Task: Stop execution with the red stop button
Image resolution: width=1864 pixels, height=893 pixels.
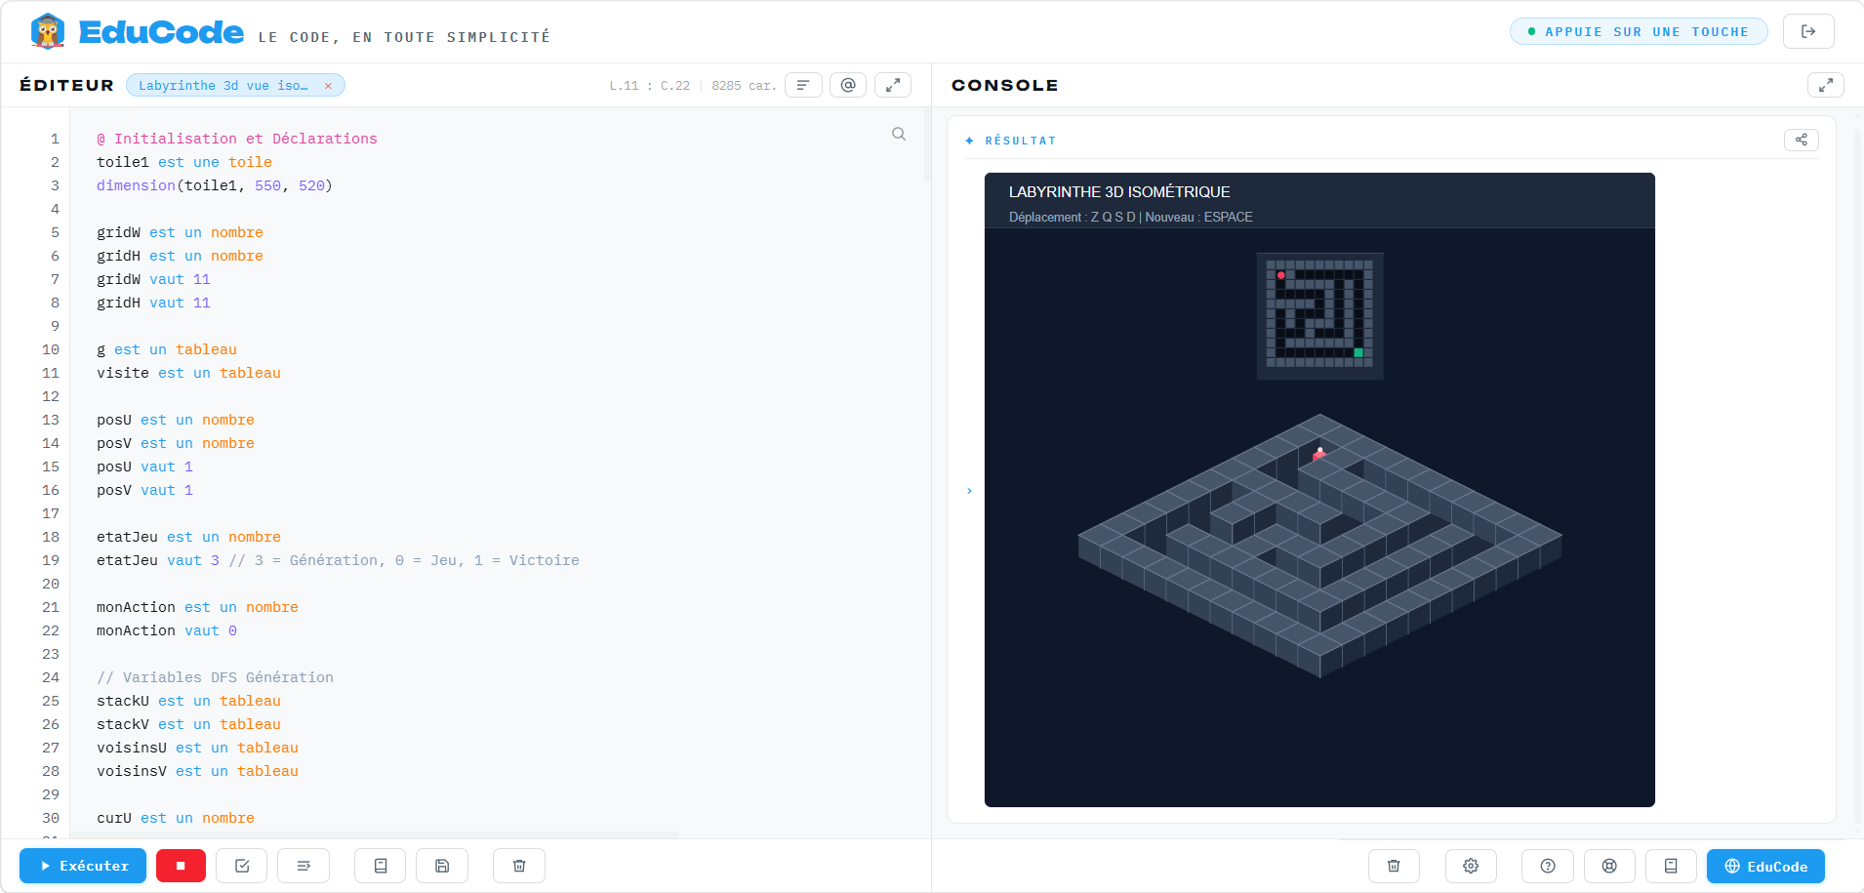Action: tap(181, 866)
